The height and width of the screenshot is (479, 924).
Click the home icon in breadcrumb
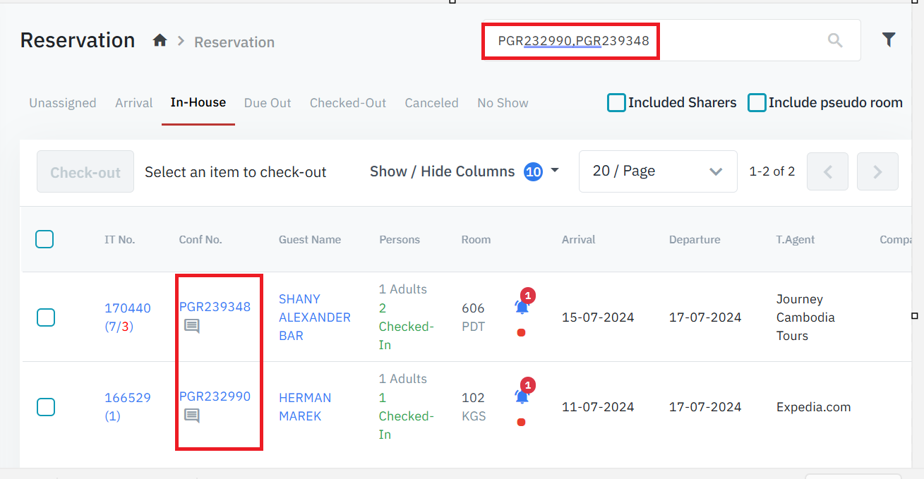(160, 41)
